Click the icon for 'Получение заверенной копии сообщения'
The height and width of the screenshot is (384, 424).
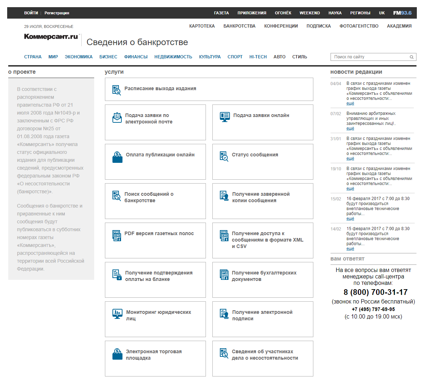(225, 196)
